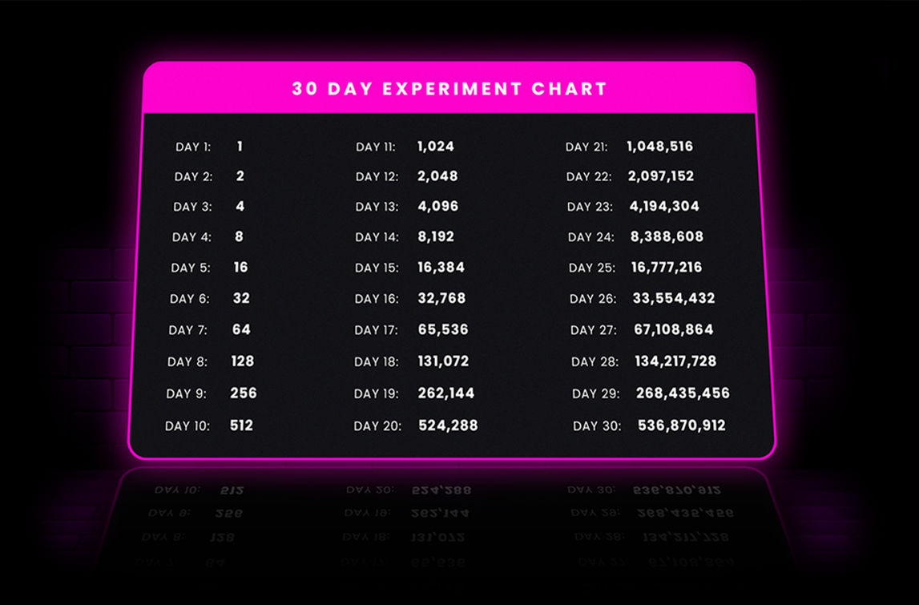Click the 30 Day Experiment Chart title

(x=449, y=88)
